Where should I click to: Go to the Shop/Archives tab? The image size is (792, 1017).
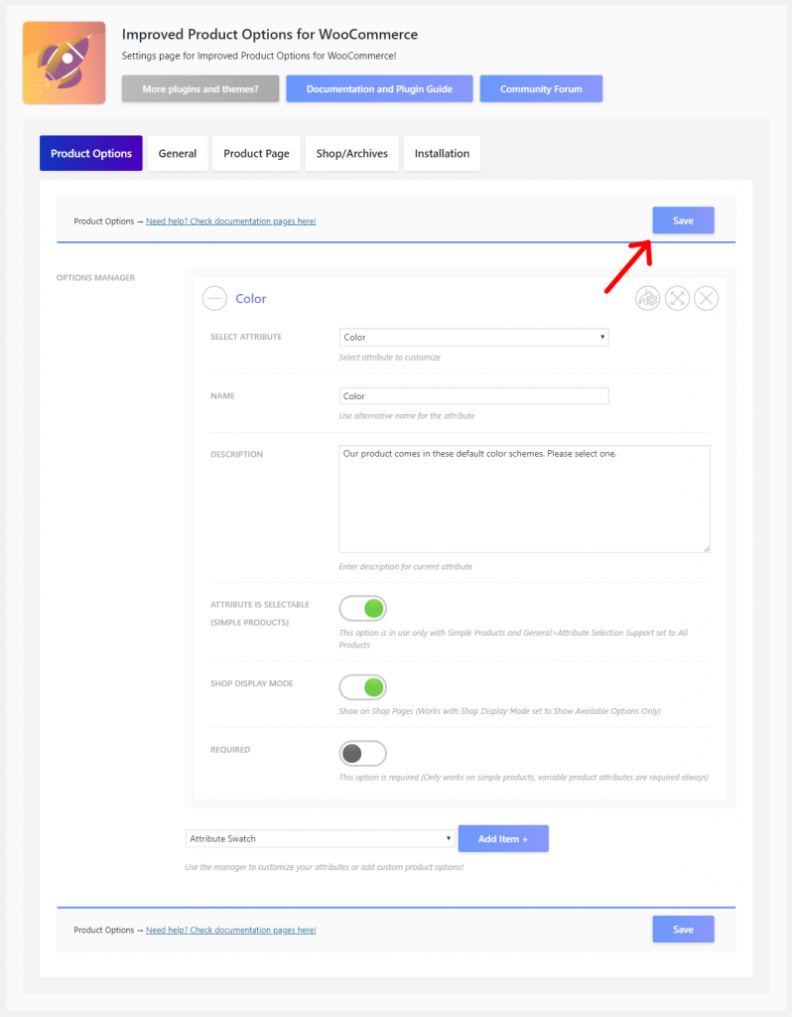[x=352, y=153]
